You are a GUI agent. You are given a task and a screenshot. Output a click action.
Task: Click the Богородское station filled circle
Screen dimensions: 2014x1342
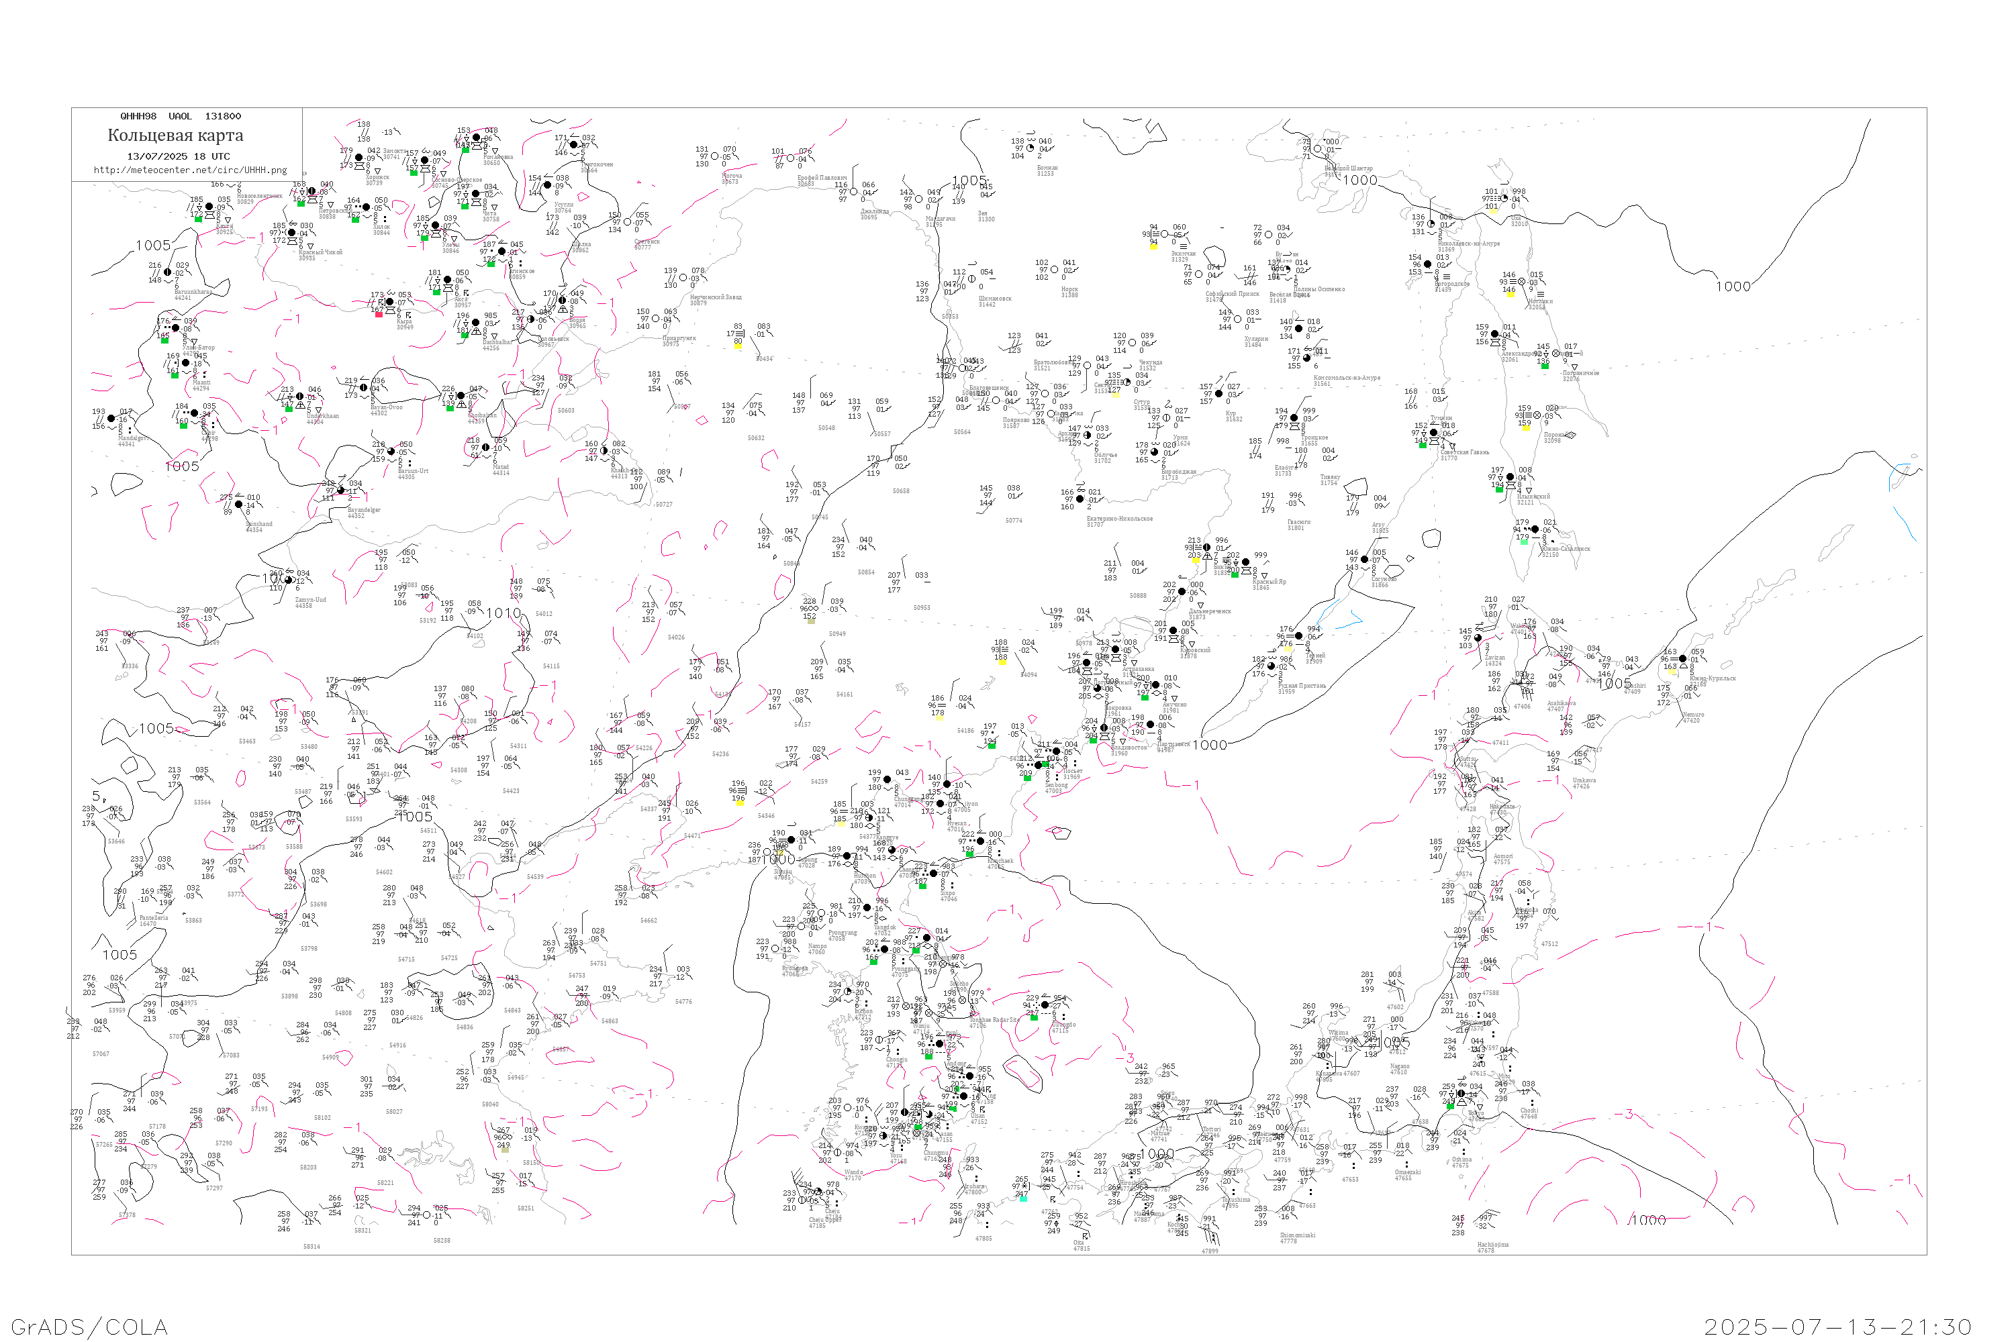pyautogui.click(x=1429, y=264)
